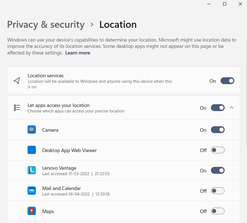Click the Maps app icon
The width and height of the screenshot is (247, 223).
32,211
